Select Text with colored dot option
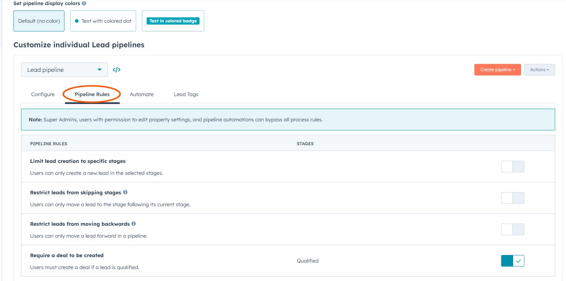The image size is (566, 281). (103, 21)
